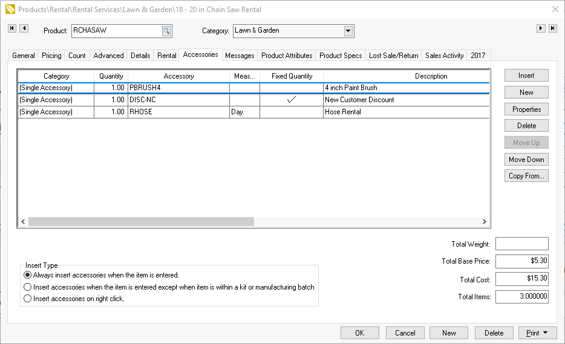Click the bottom New product button

point(449,333)
